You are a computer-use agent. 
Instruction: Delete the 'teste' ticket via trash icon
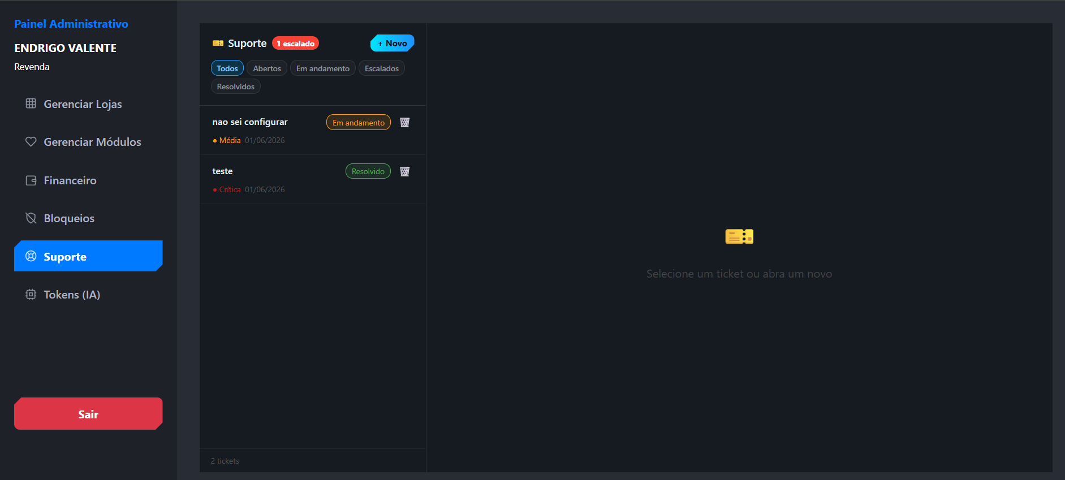[405, 171]
